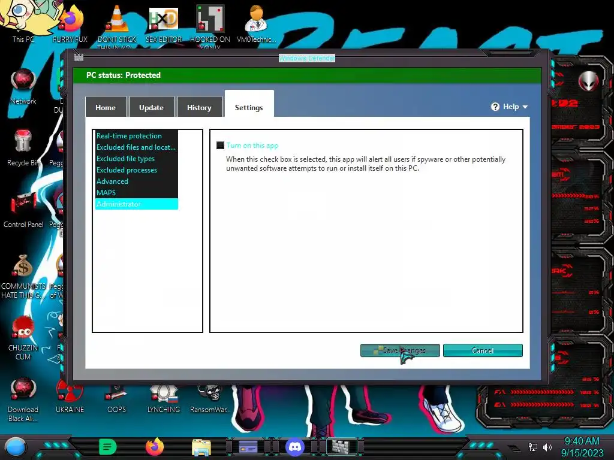Select Excluded processes entry

pos(136,170)
